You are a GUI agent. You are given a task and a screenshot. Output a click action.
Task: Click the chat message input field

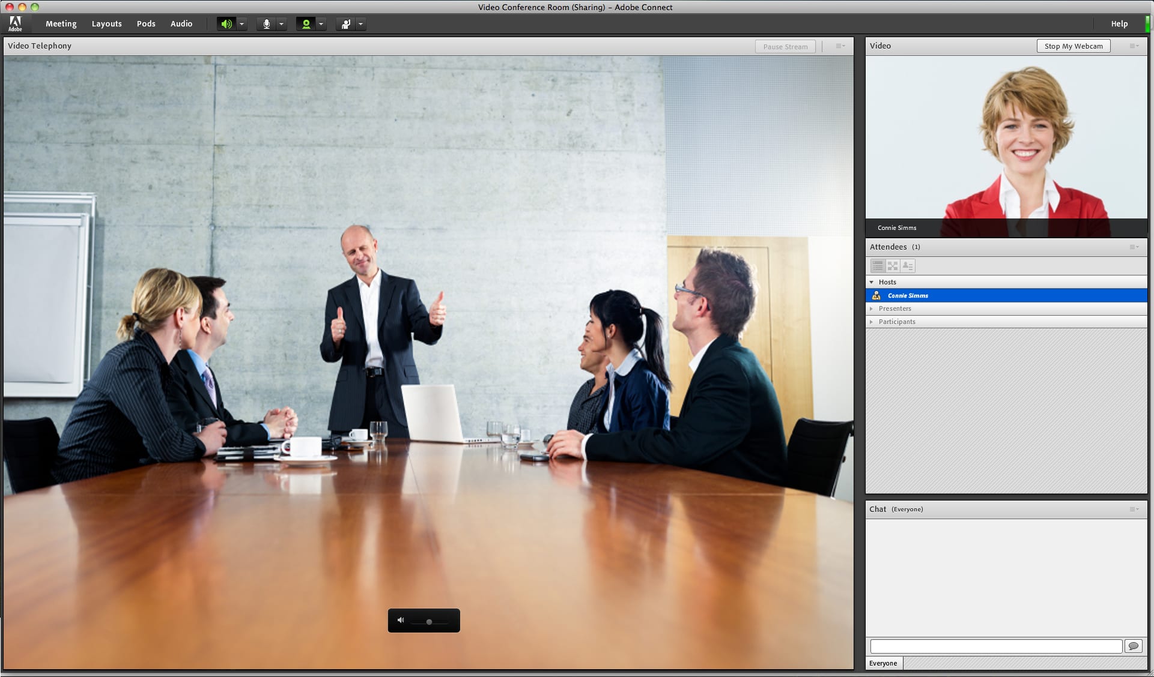point(995,646)
